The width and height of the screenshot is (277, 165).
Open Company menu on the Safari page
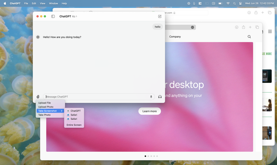[x=175, y=37]
